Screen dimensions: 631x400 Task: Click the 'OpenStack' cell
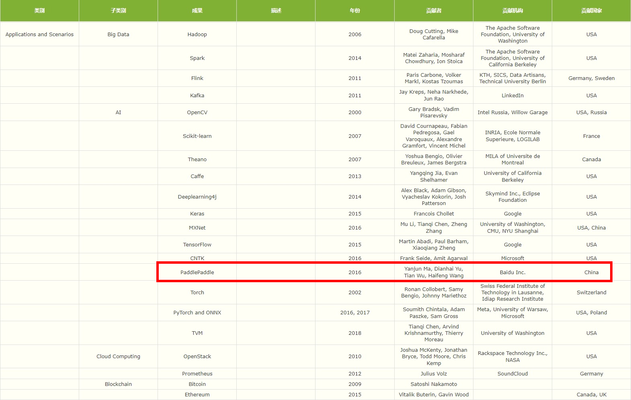coord(197,356)
